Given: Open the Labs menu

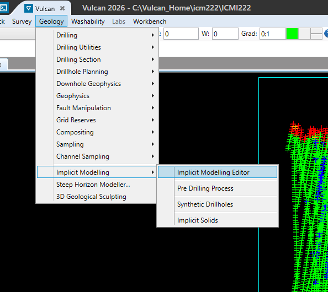Looking at the screenshot, I should [x=119, y=21].
